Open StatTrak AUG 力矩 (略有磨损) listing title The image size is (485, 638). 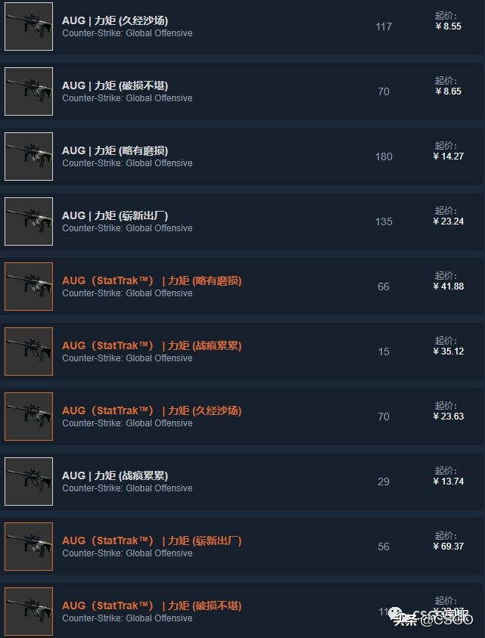pos(152,280)
